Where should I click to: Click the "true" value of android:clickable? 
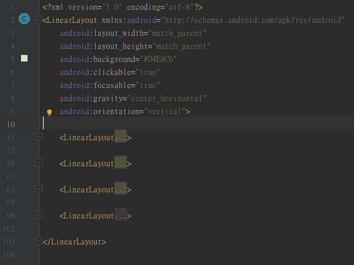[148, 72]
